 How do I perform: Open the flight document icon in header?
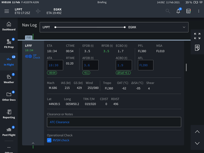pos(188,11)
